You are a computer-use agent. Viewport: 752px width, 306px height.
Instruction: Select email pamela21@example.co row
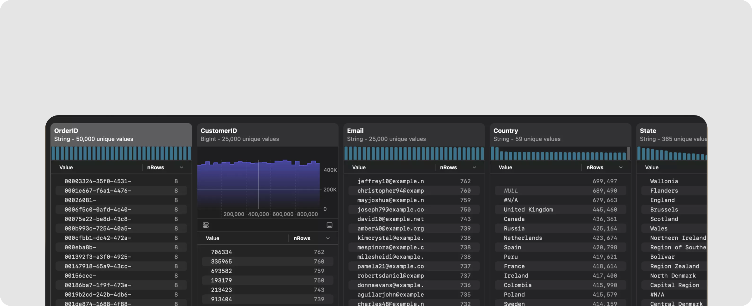[x=414, y=266]
